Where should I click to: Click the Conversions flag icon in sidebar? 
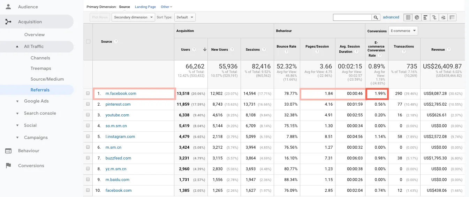[x=8, y=166]
